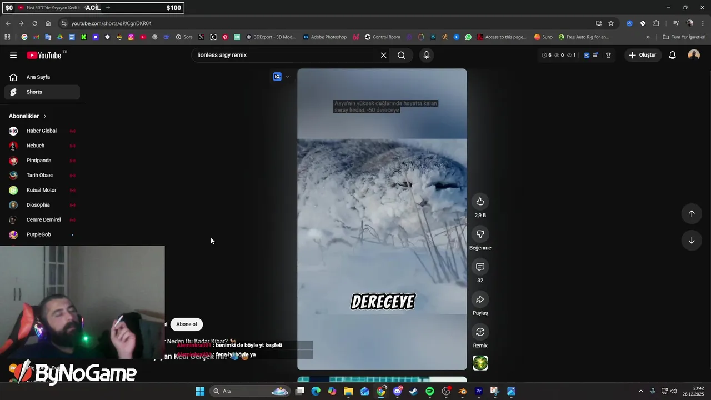Open the Pinterest bookmark icon
711x400 pixels.
[x=225, y=37]
